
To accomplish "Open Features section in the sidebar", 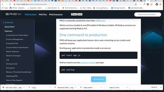I will click(x=8, y=31).
